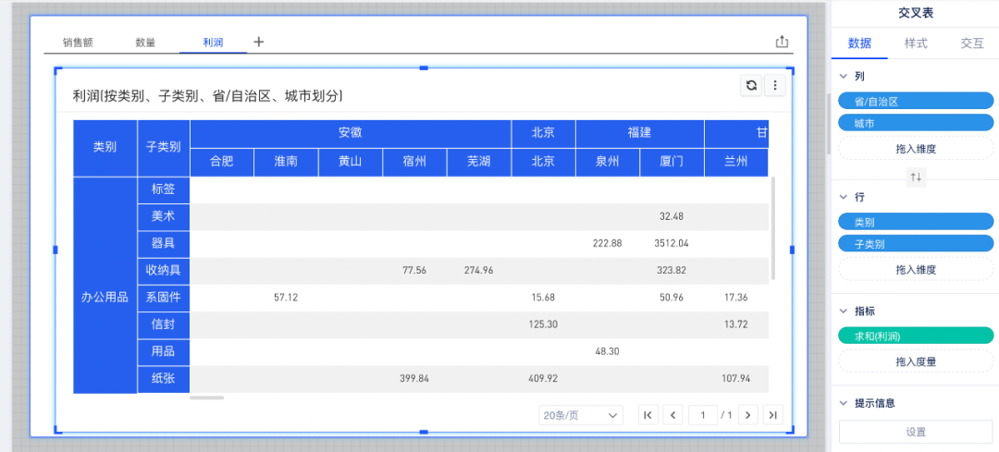Click the share/export icon above the chart
The width and height of the screenshot is (999, 452).
pyautogui.click(x=782, y=42)
